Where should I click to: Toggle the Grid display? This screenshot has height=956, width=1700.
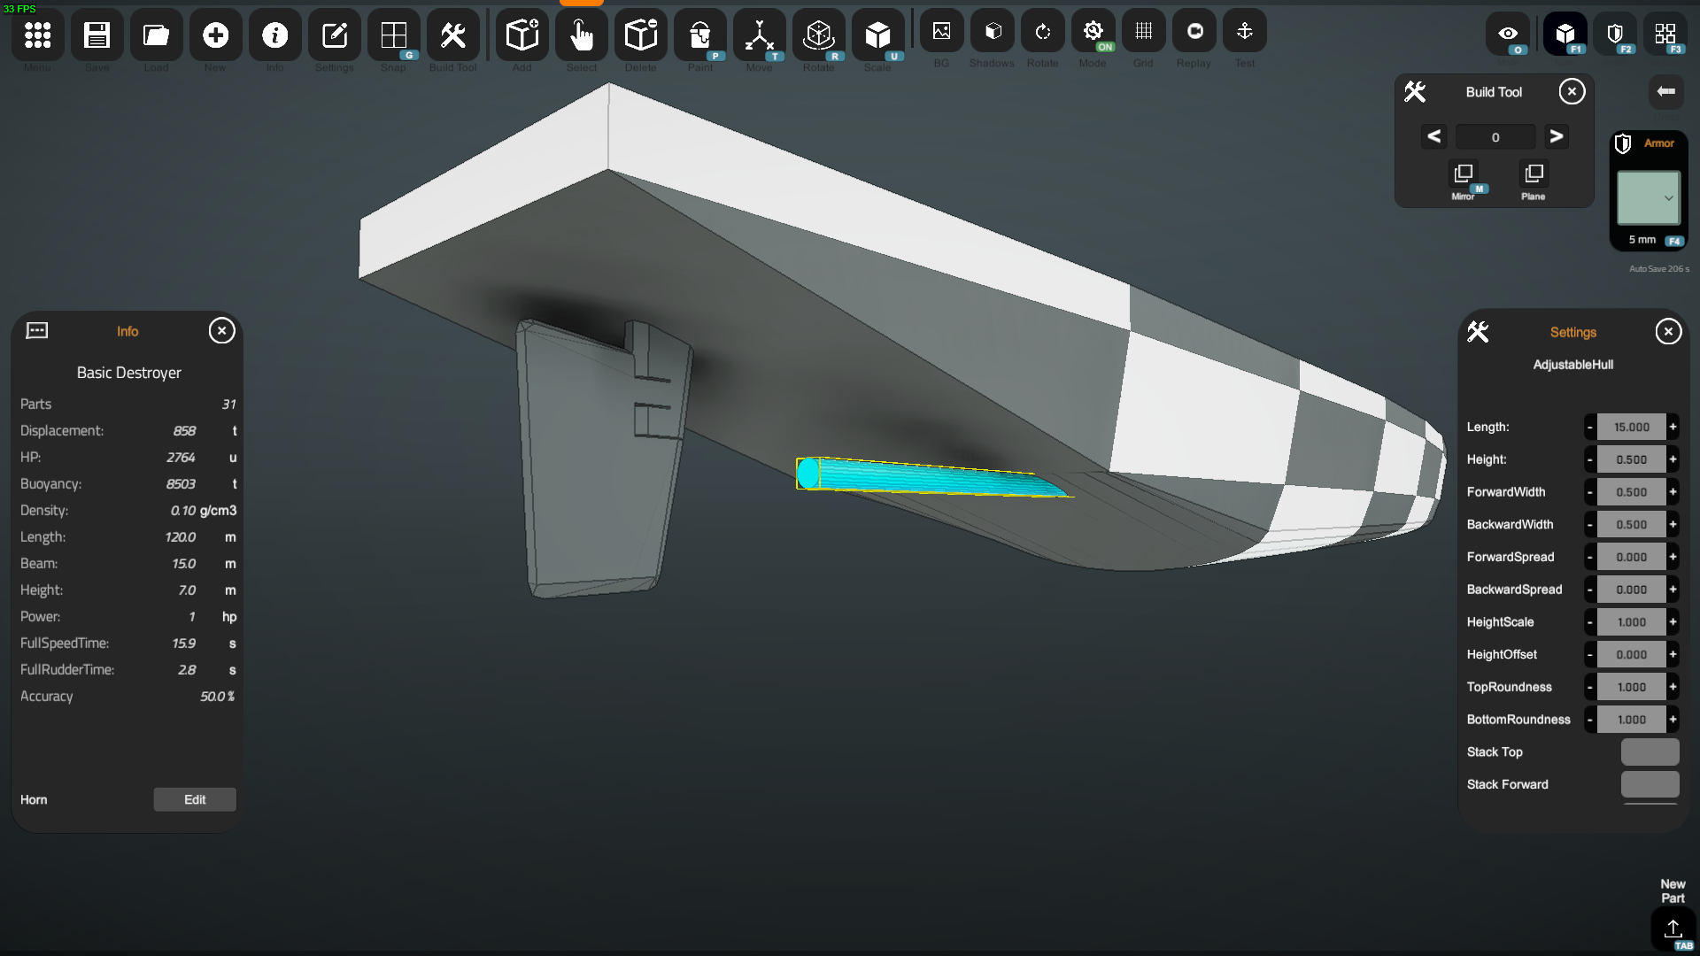tap(1143, 32)
